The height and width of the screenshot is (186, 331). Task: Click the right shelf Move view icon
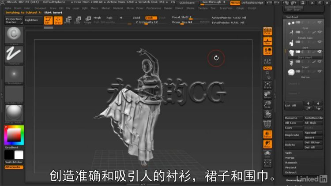pyautogui.click(x=267, y=95)
